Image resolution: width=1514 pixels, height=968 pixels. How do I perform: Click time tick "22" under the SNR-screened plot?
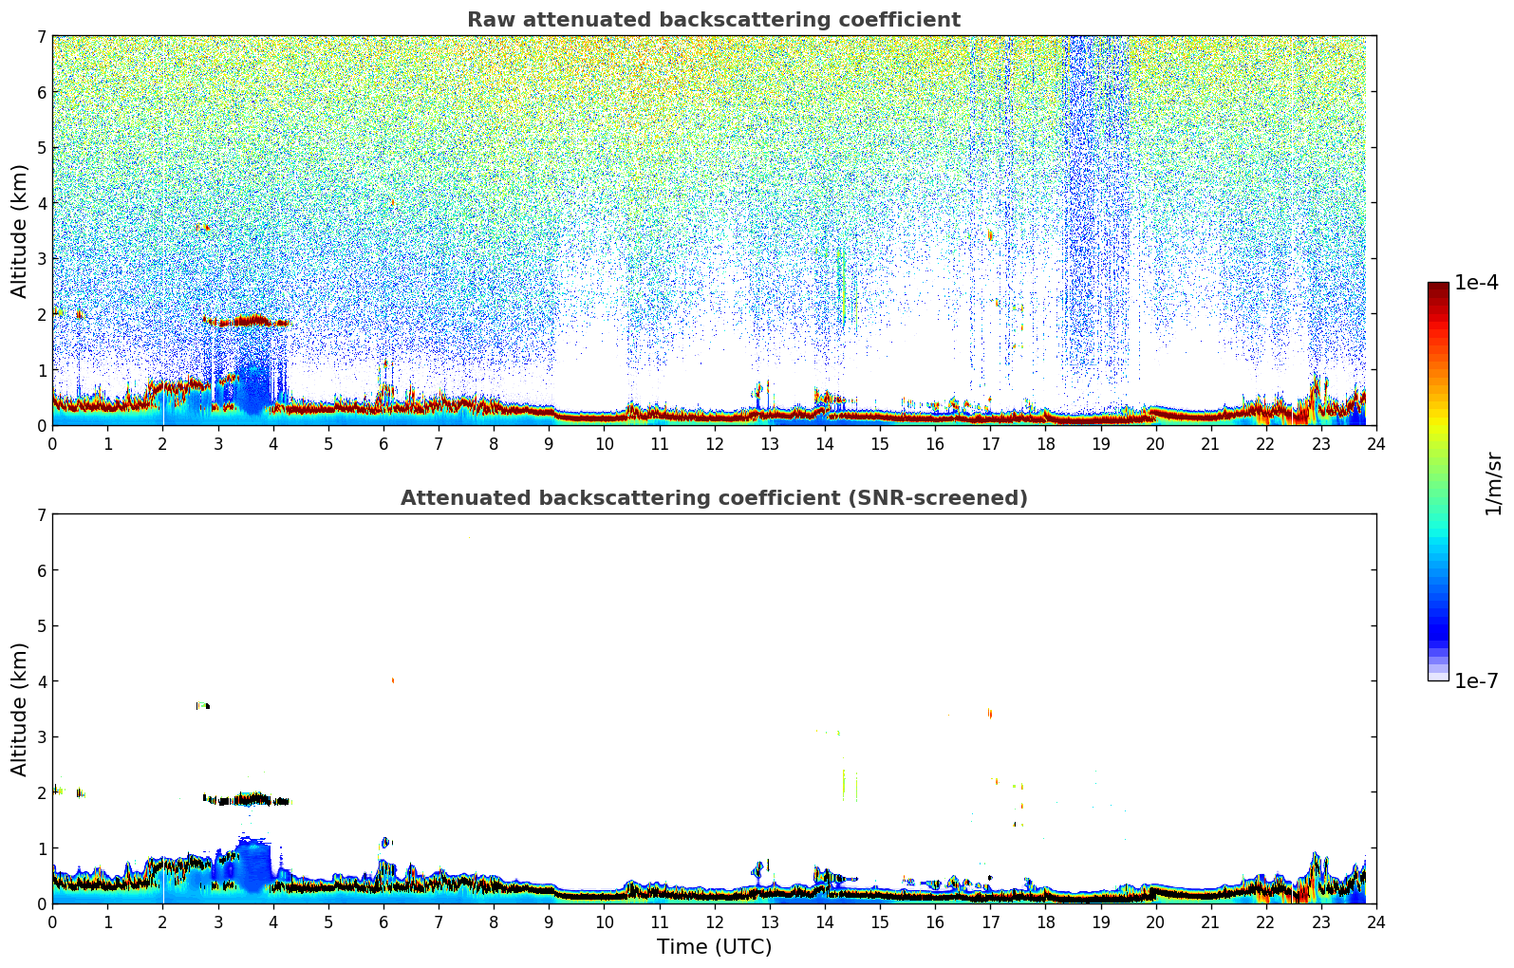(x=1265, y=921)
